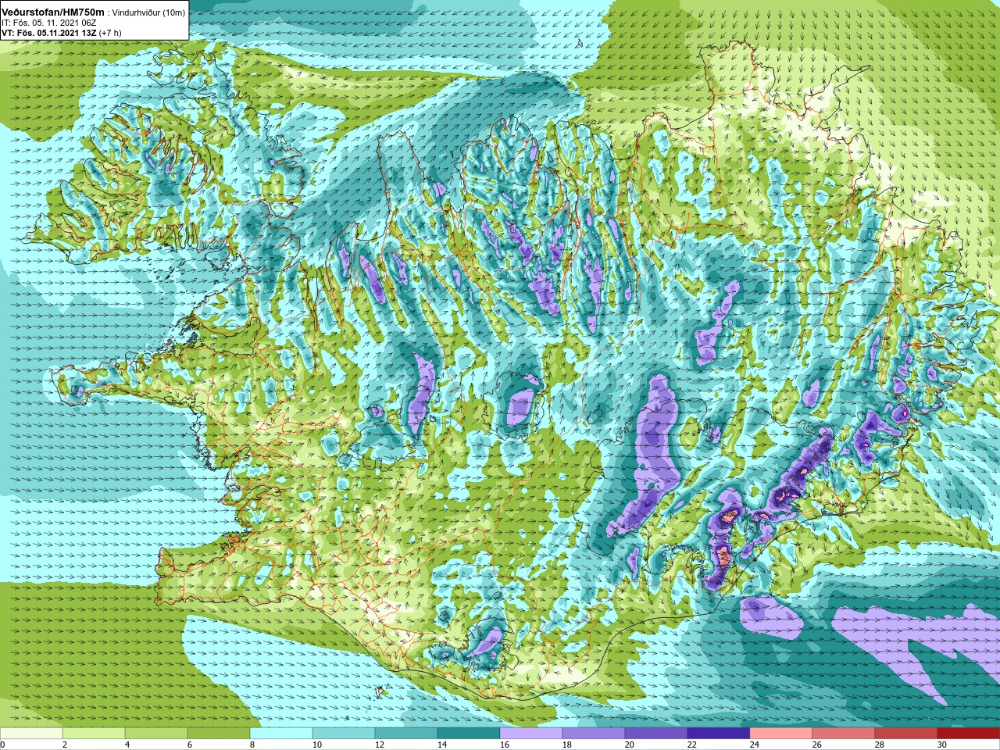Click the legend value 30

point(941,745)
